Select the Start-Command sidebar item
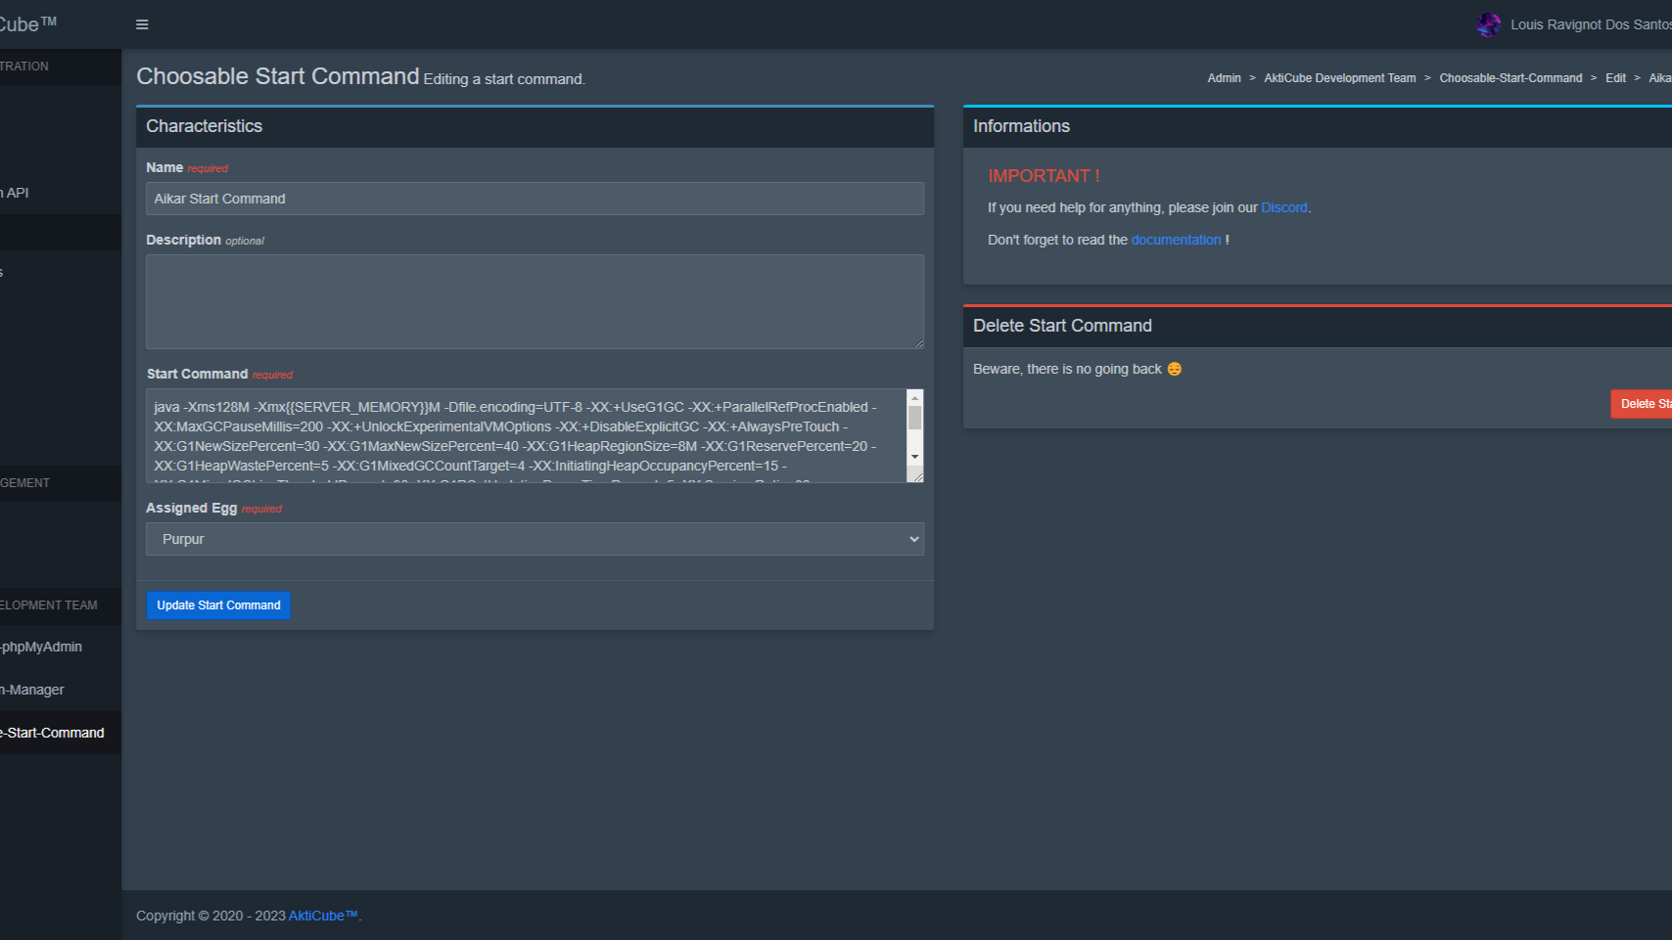 click(54, 733)
